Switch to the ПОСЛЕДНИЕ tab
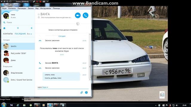 [x=20, y=34]
